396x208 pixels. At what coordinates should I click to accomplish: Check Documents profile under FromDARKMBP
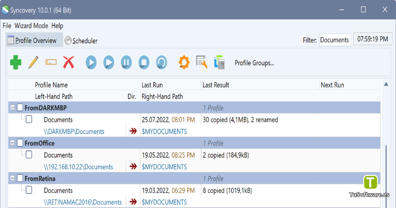click(x=29, y=119)
